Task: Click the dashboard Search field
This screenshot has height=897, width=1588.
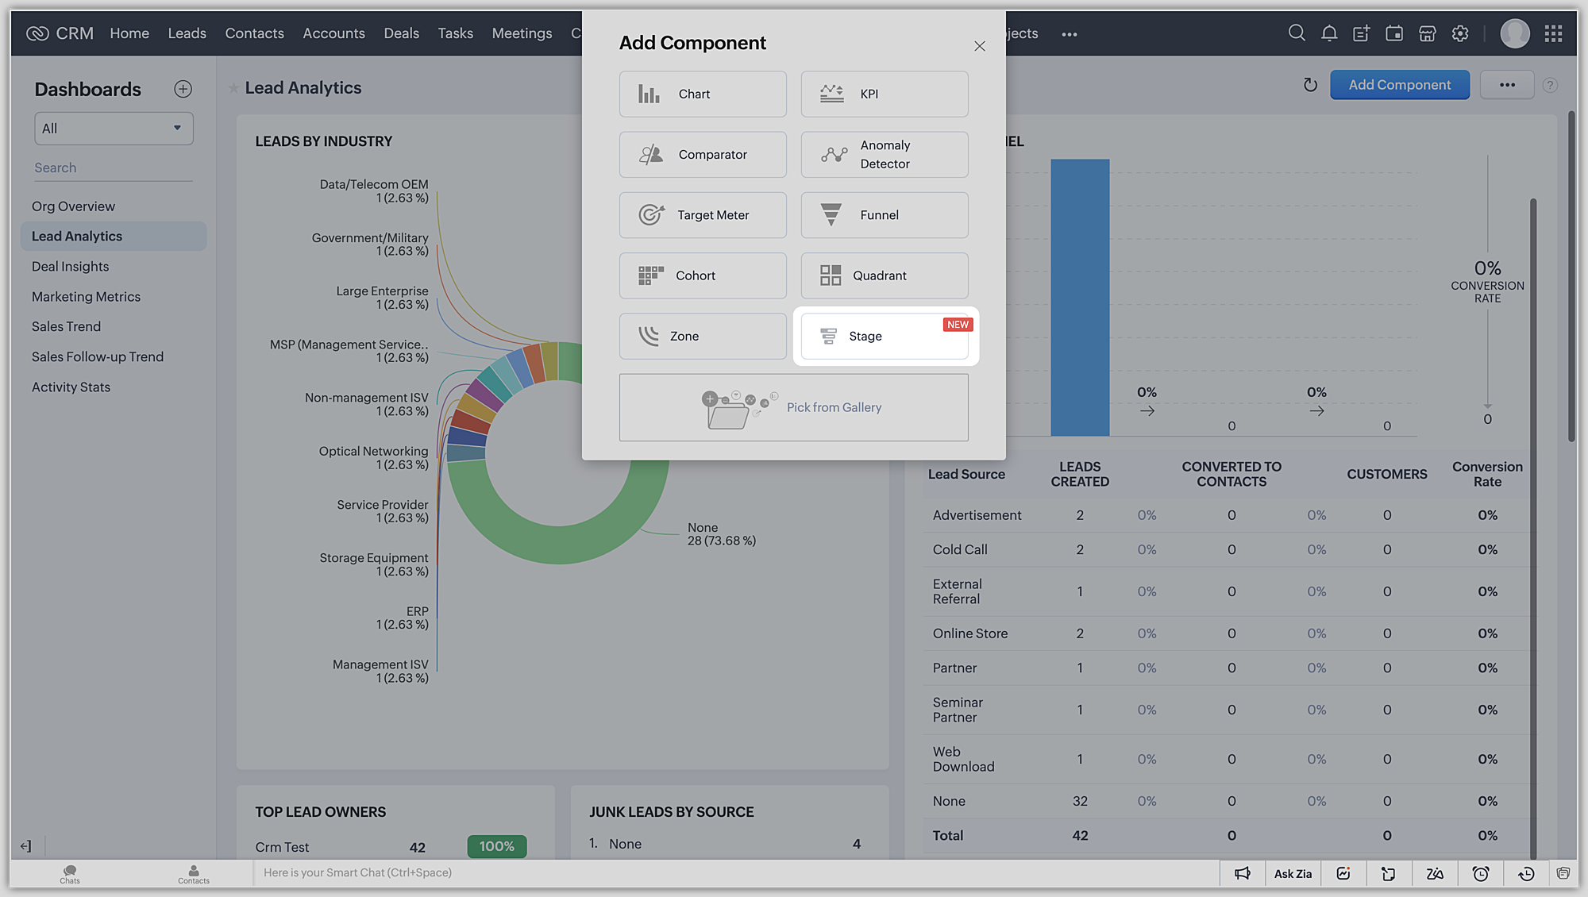Action: click(113, 167)
